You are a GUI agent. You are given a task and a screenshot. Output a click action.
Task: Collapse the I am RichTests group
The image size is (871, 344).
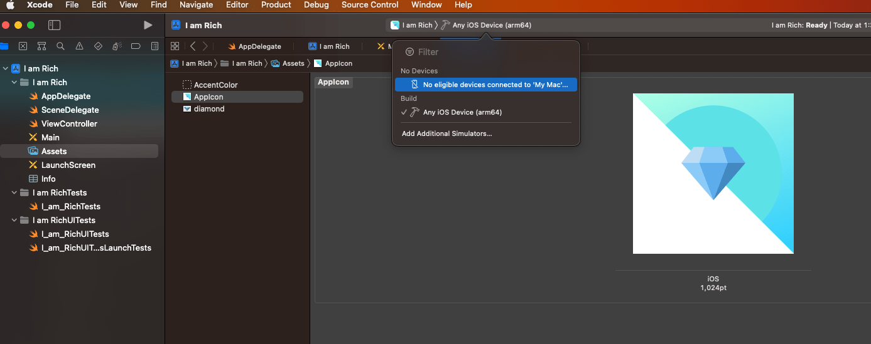(x=14, y=193)
